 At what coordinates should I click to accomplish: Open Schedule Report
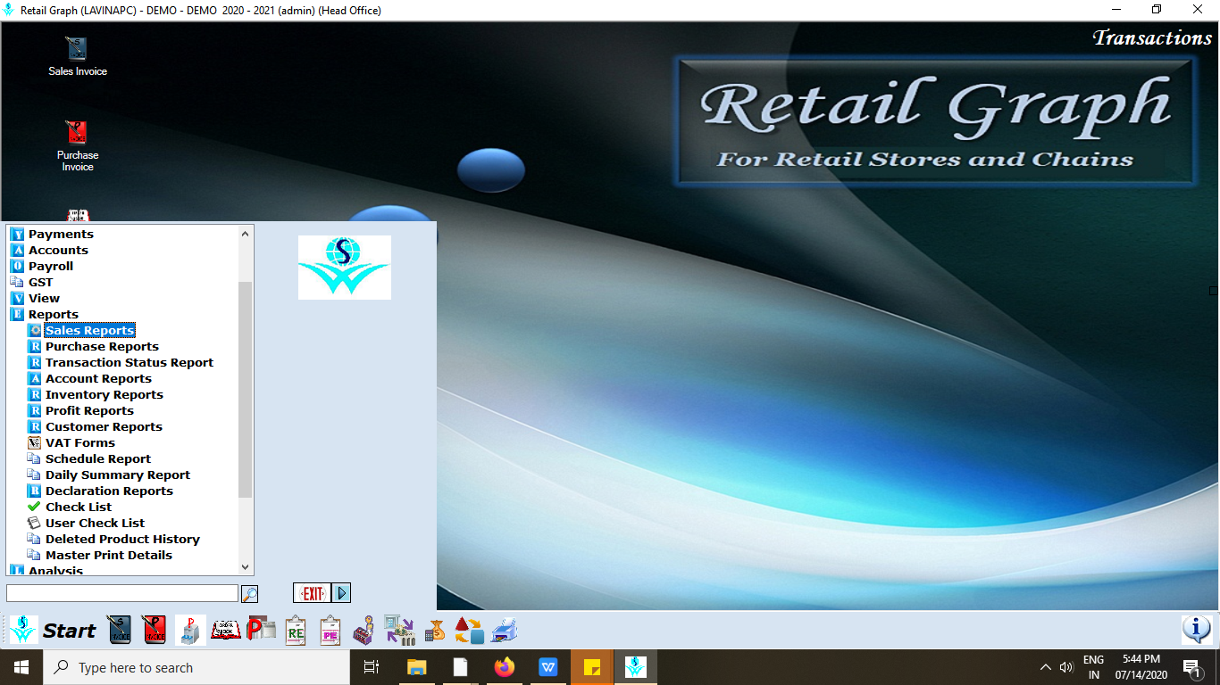click(x=98, y=458)
